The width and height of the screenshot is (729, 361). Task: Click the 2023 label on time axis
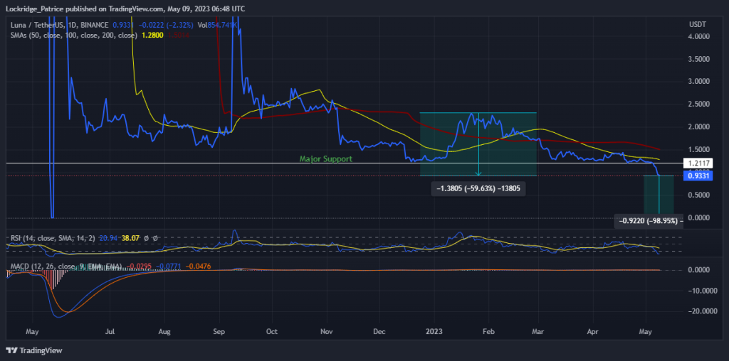coord(434,333)
